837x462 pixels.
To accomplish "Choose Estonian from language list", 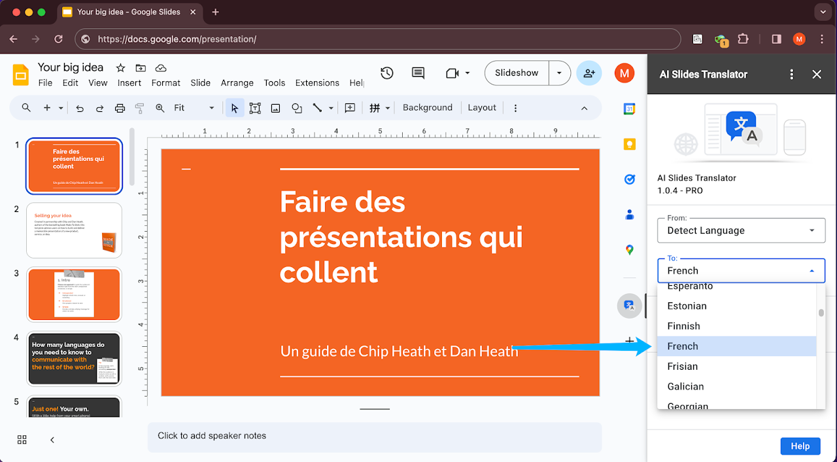I will (x=737, y=306).
